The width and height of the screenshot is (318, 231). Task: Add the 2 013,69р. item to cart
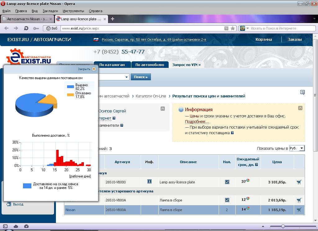click(x=299, y=200)
